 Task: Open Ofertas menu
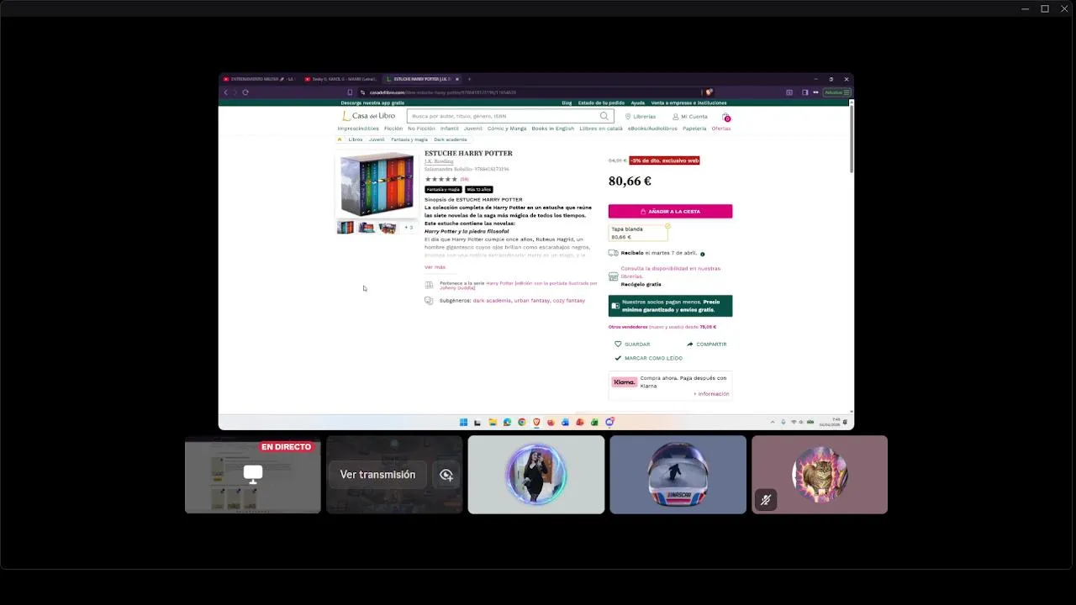pos(721,129)
